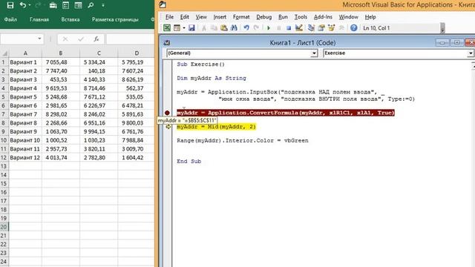Viewport: 475px width, 267px height.
Task: Toggle the breakpoint red dot in margin
Action: coord(167,113)
